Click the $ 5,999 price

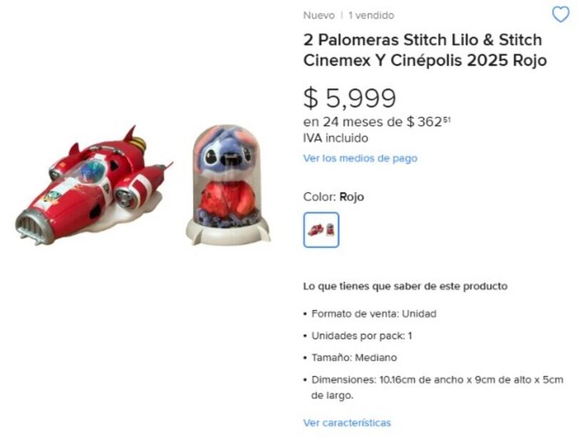point(350,98)
